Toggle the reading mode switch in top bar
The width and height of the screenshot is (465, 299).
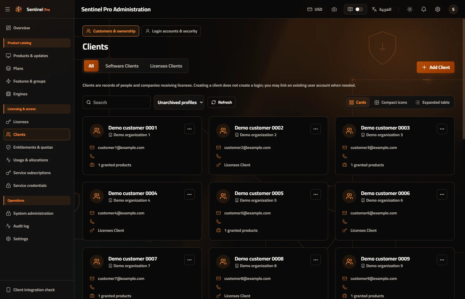coord(359,9)
